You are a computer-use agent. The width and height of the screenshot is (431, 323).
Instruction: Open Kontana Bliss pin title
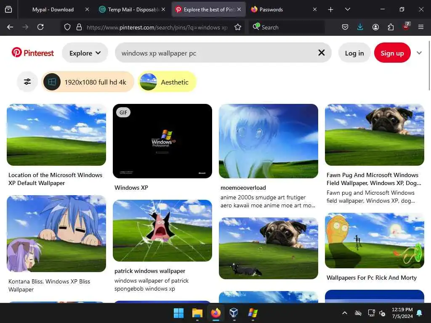coord(49,286)
